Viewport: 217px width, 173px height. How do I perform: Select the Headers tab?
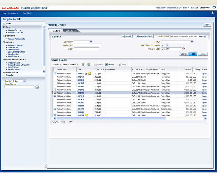click(x=56, y=31)
